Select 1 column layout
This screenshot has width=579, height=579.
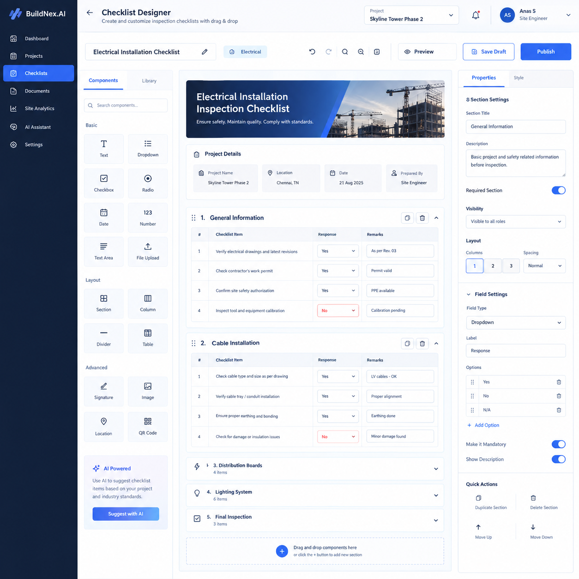pyautogui.click(x=475, y=266)
